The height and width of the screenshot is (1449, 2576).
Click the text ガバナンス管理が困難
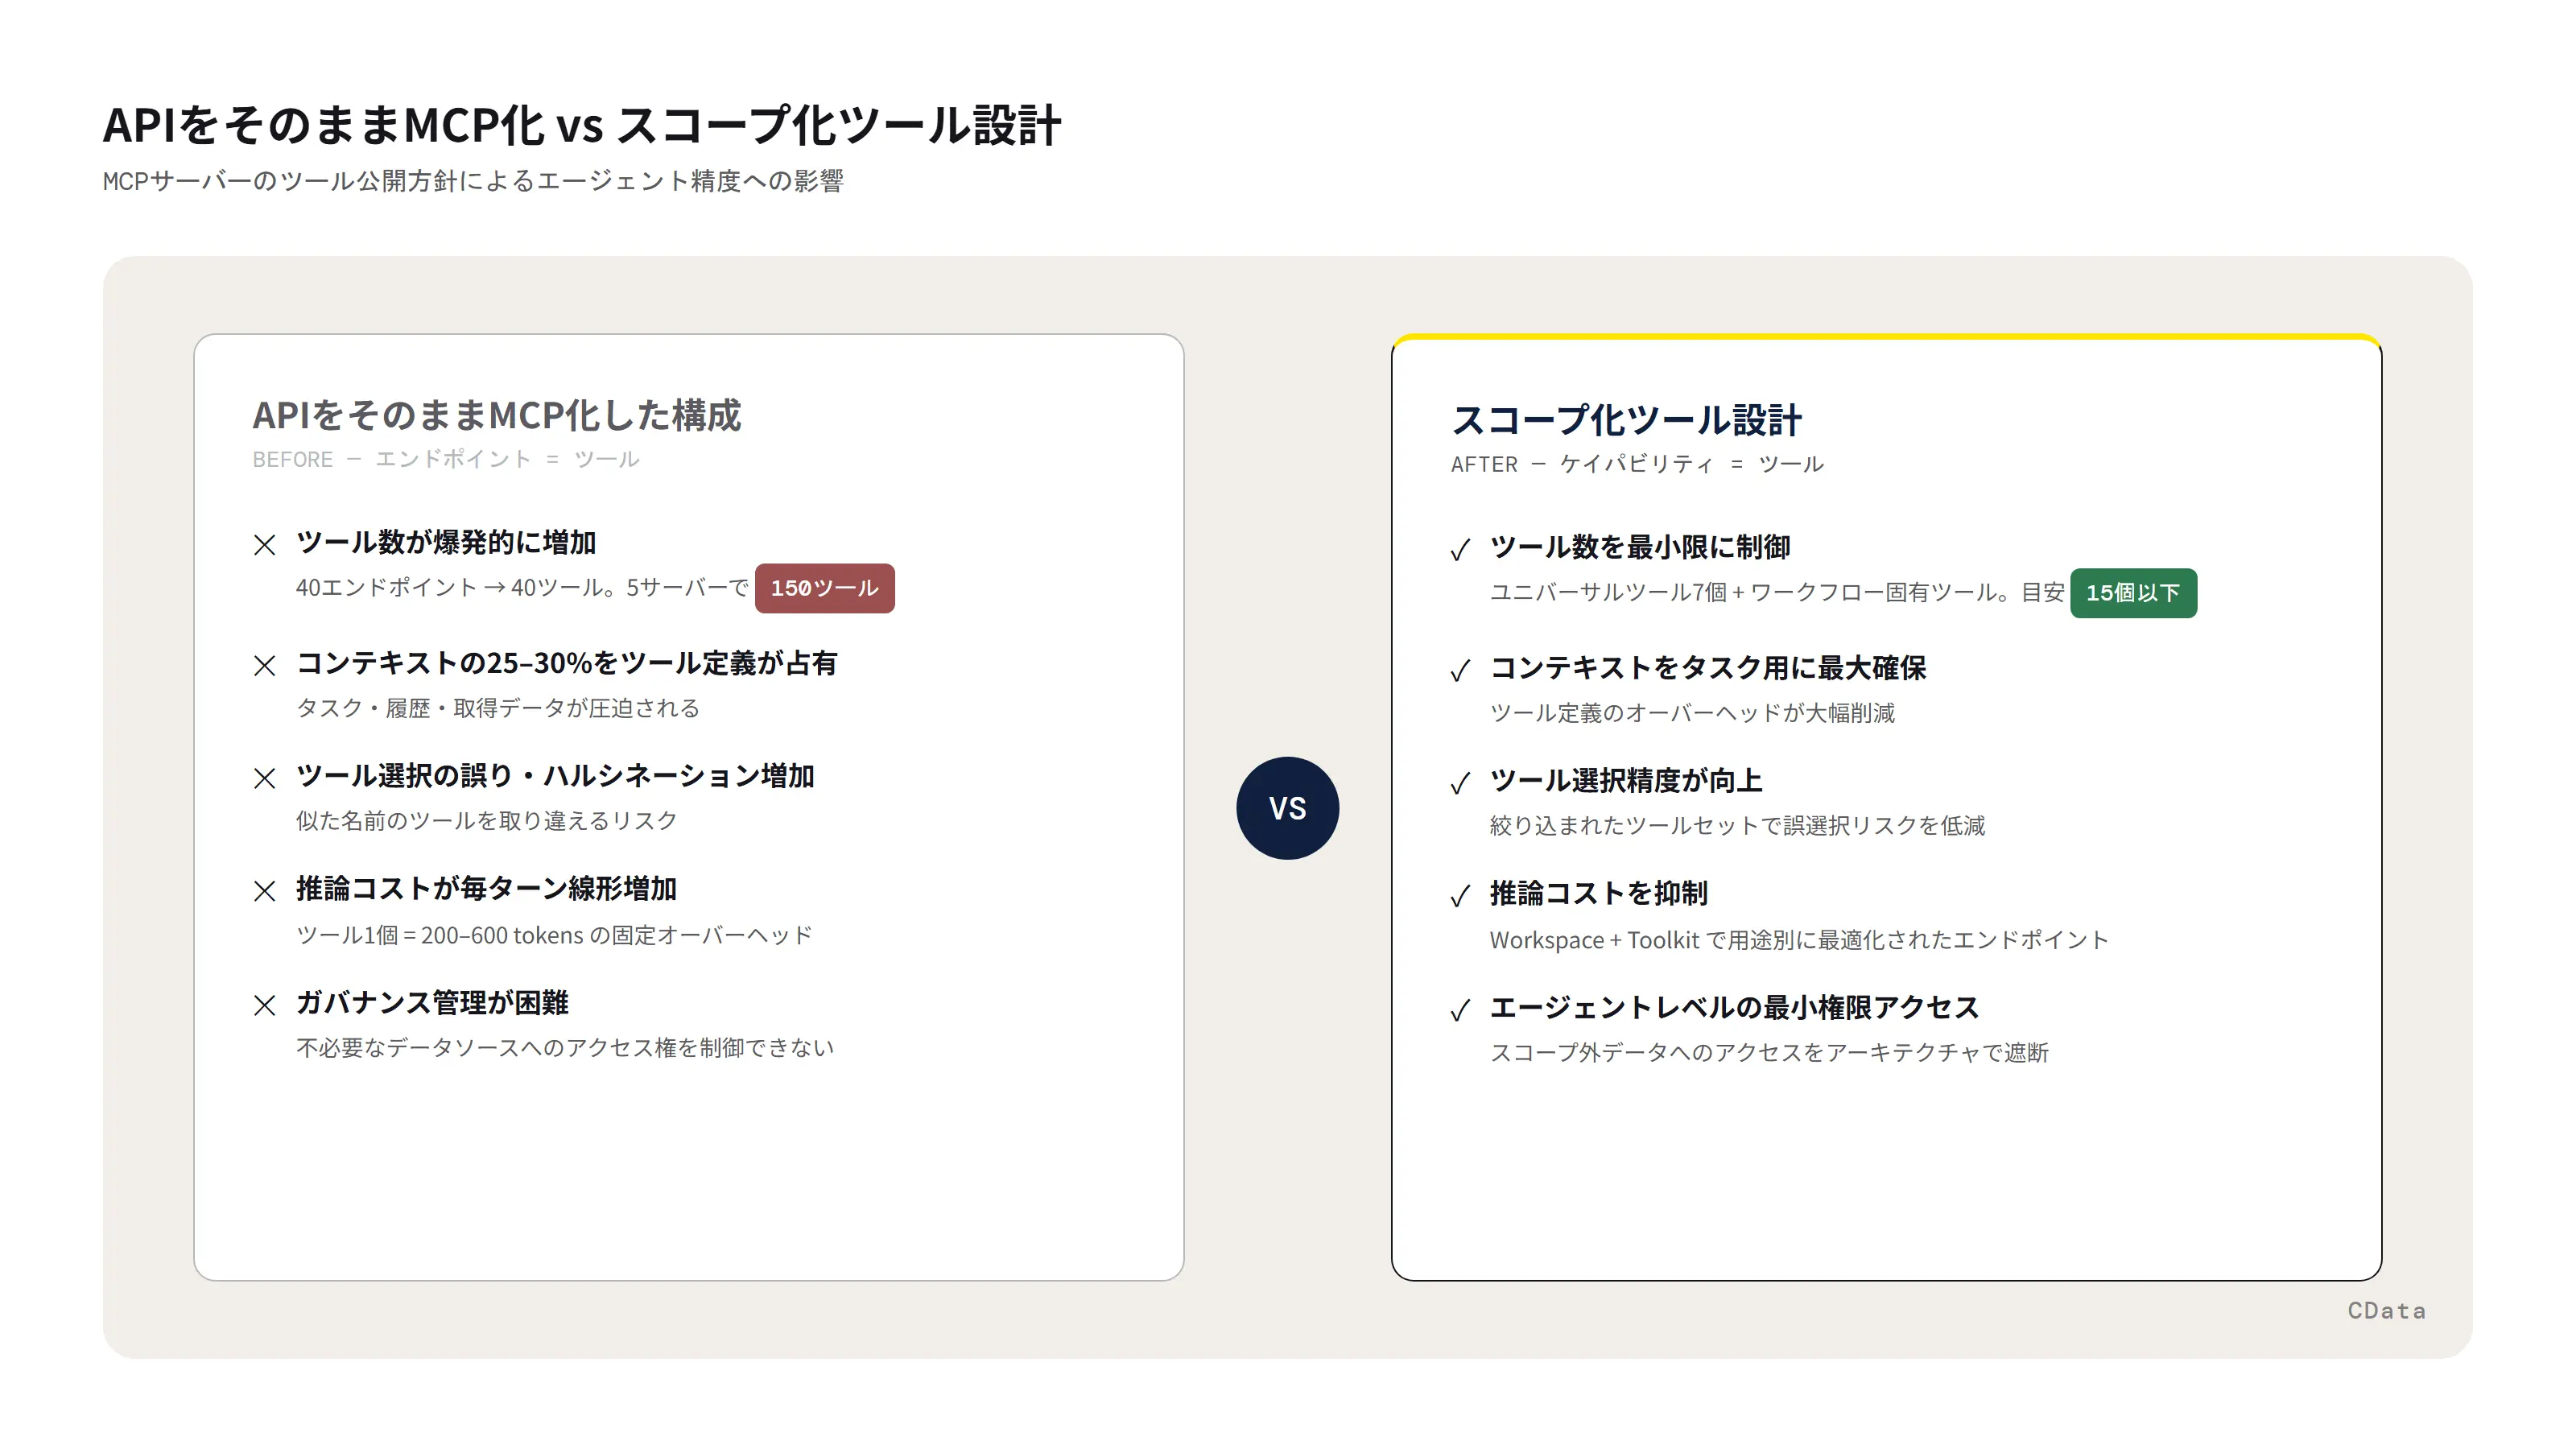pos(432,1003)
